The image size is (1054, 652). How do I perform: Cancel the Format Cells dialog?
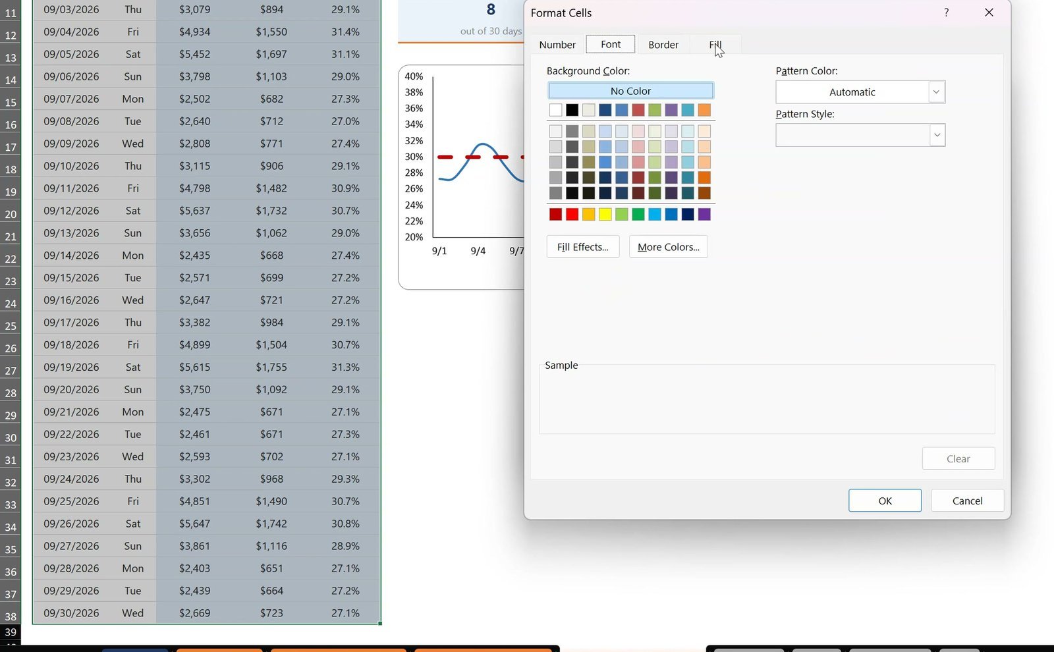[968, 501]
